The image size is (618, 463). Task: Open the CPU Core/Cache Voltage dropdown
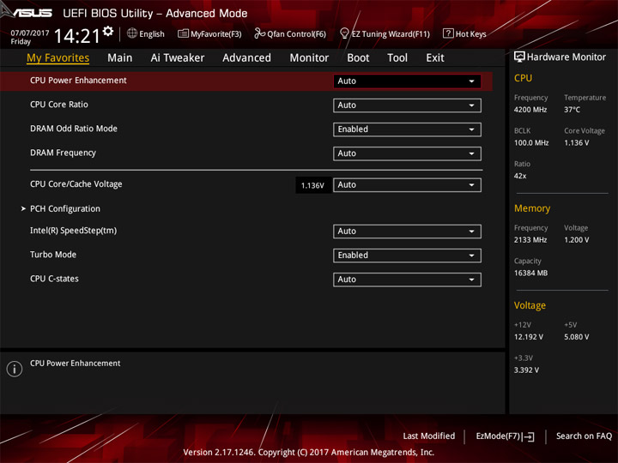click(407, 185)
